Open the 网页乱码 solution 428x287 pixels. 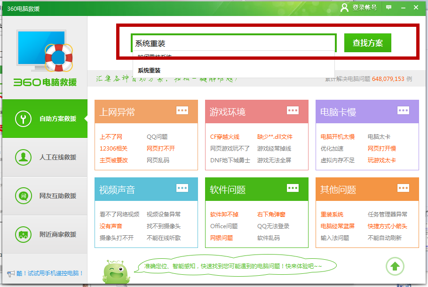pos(158,160)
